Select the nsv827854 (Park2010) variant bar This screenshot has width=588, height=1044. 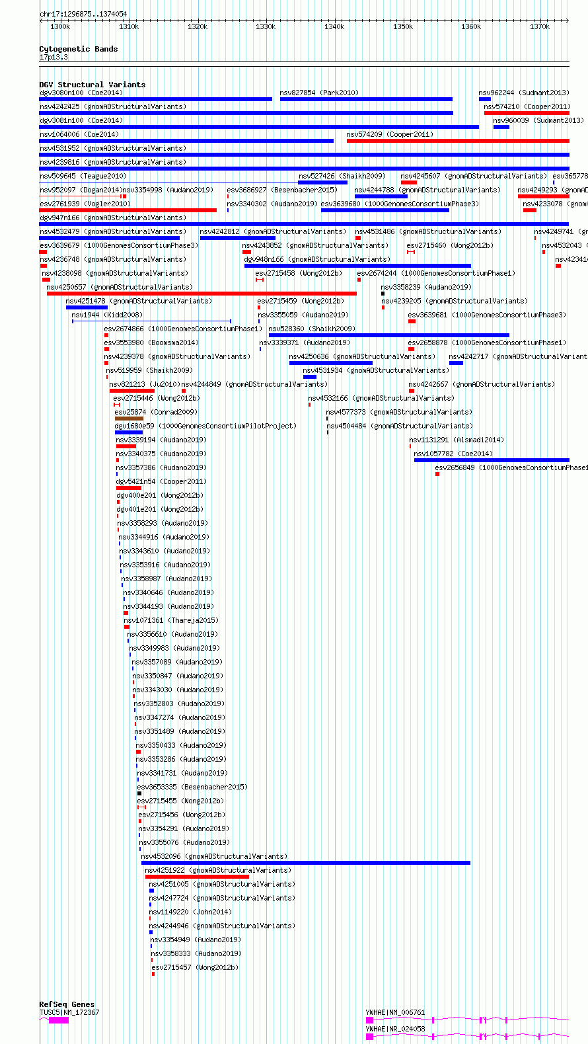(366, 99)
